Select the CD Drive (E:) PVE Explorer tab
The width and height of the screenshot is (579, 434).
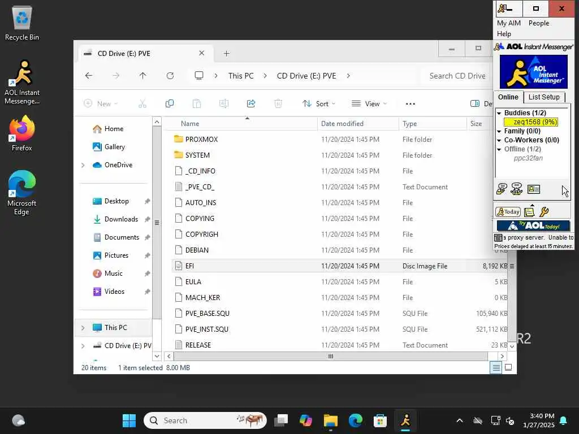click(x=144, y=53)
